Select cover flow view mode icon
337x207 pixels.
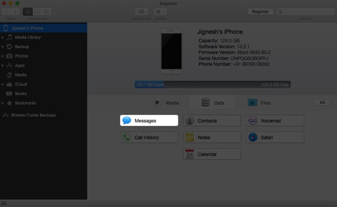(46, 12)
